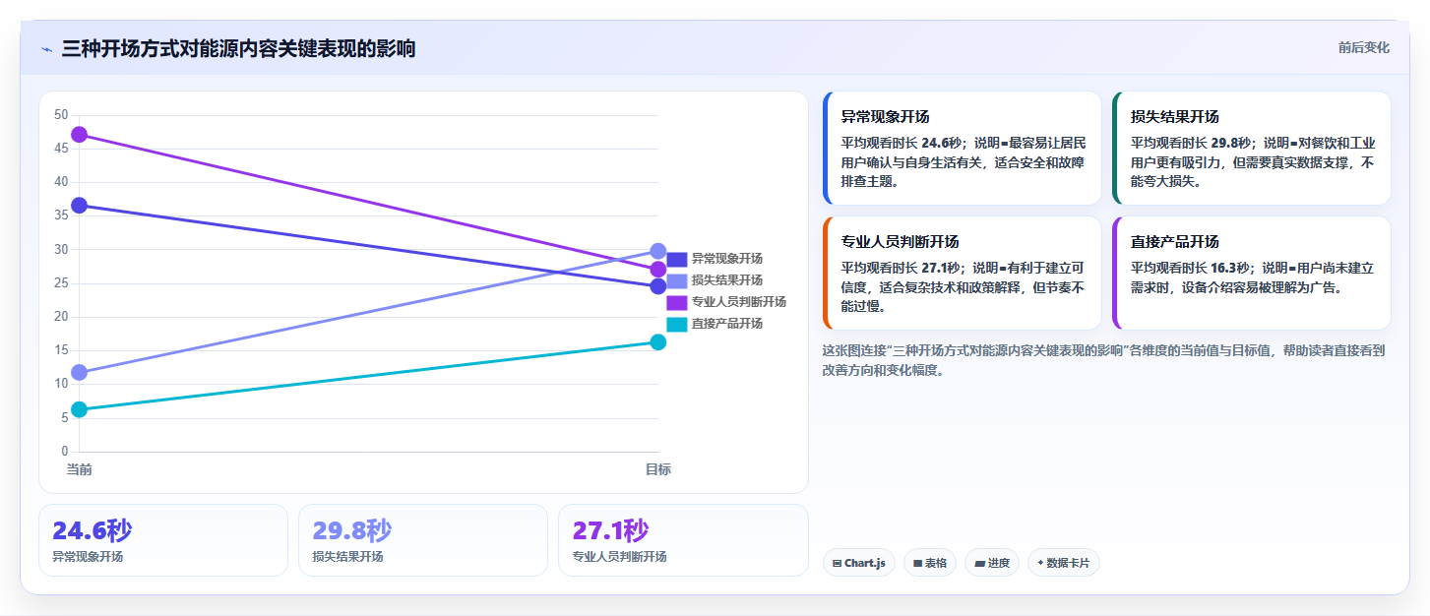Open the 27.1秒 专业人员判断开场 stat card
This screenshot has height=616, width=1430.
683,540
